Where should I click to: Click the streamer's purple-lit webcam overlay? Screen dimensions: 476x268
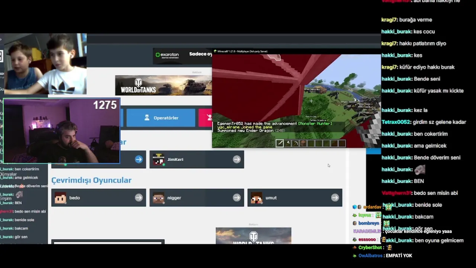coord(61,131)
